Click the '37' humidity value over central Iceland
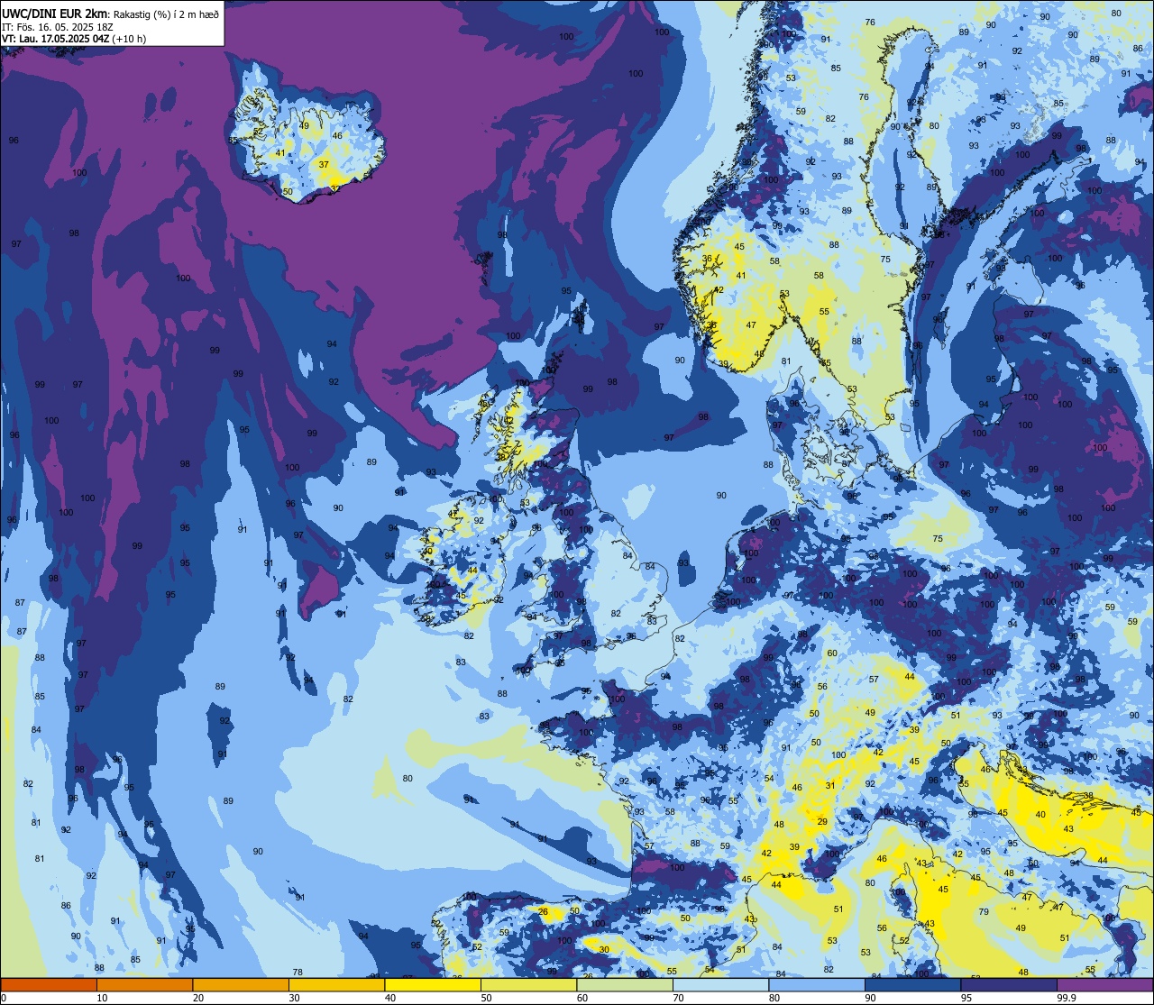Viewport: 1154px width, 1005px height. [x=324, y=165]
